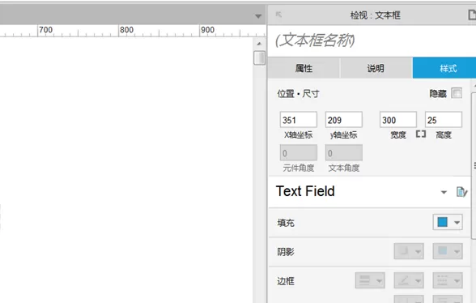Click the canvas vertical scrollbar up arrow
This screenshot has height=303, width=476.
click(x=259, y=44)
